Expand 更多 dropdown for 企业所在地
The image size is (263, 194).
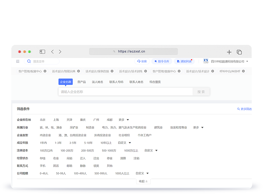[124, 120]
